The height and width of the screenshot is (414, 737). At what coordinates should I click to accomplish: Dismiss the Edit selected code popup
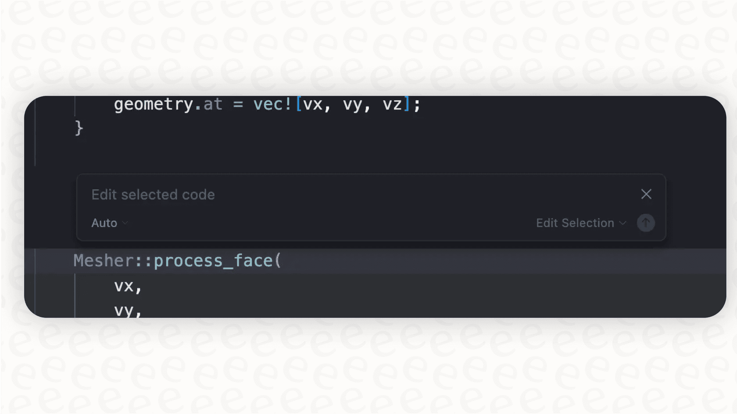click(646, 194)
